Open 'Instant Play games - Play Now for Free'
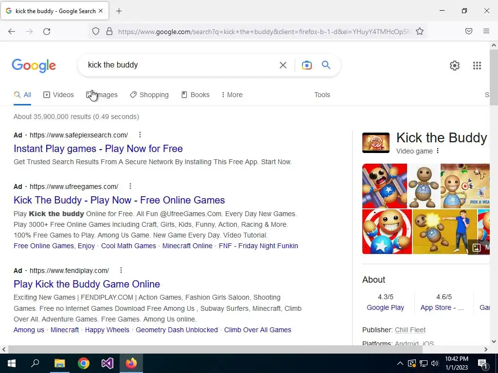This screenshot has height=373, width=498. 98,149
